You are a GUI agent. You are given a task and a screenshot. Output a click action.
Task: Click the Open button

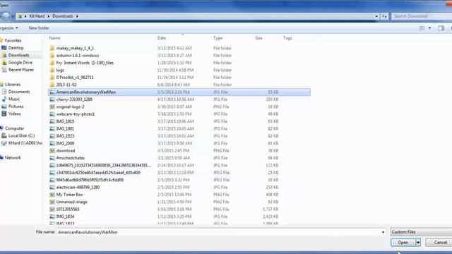tap(403, 243)
